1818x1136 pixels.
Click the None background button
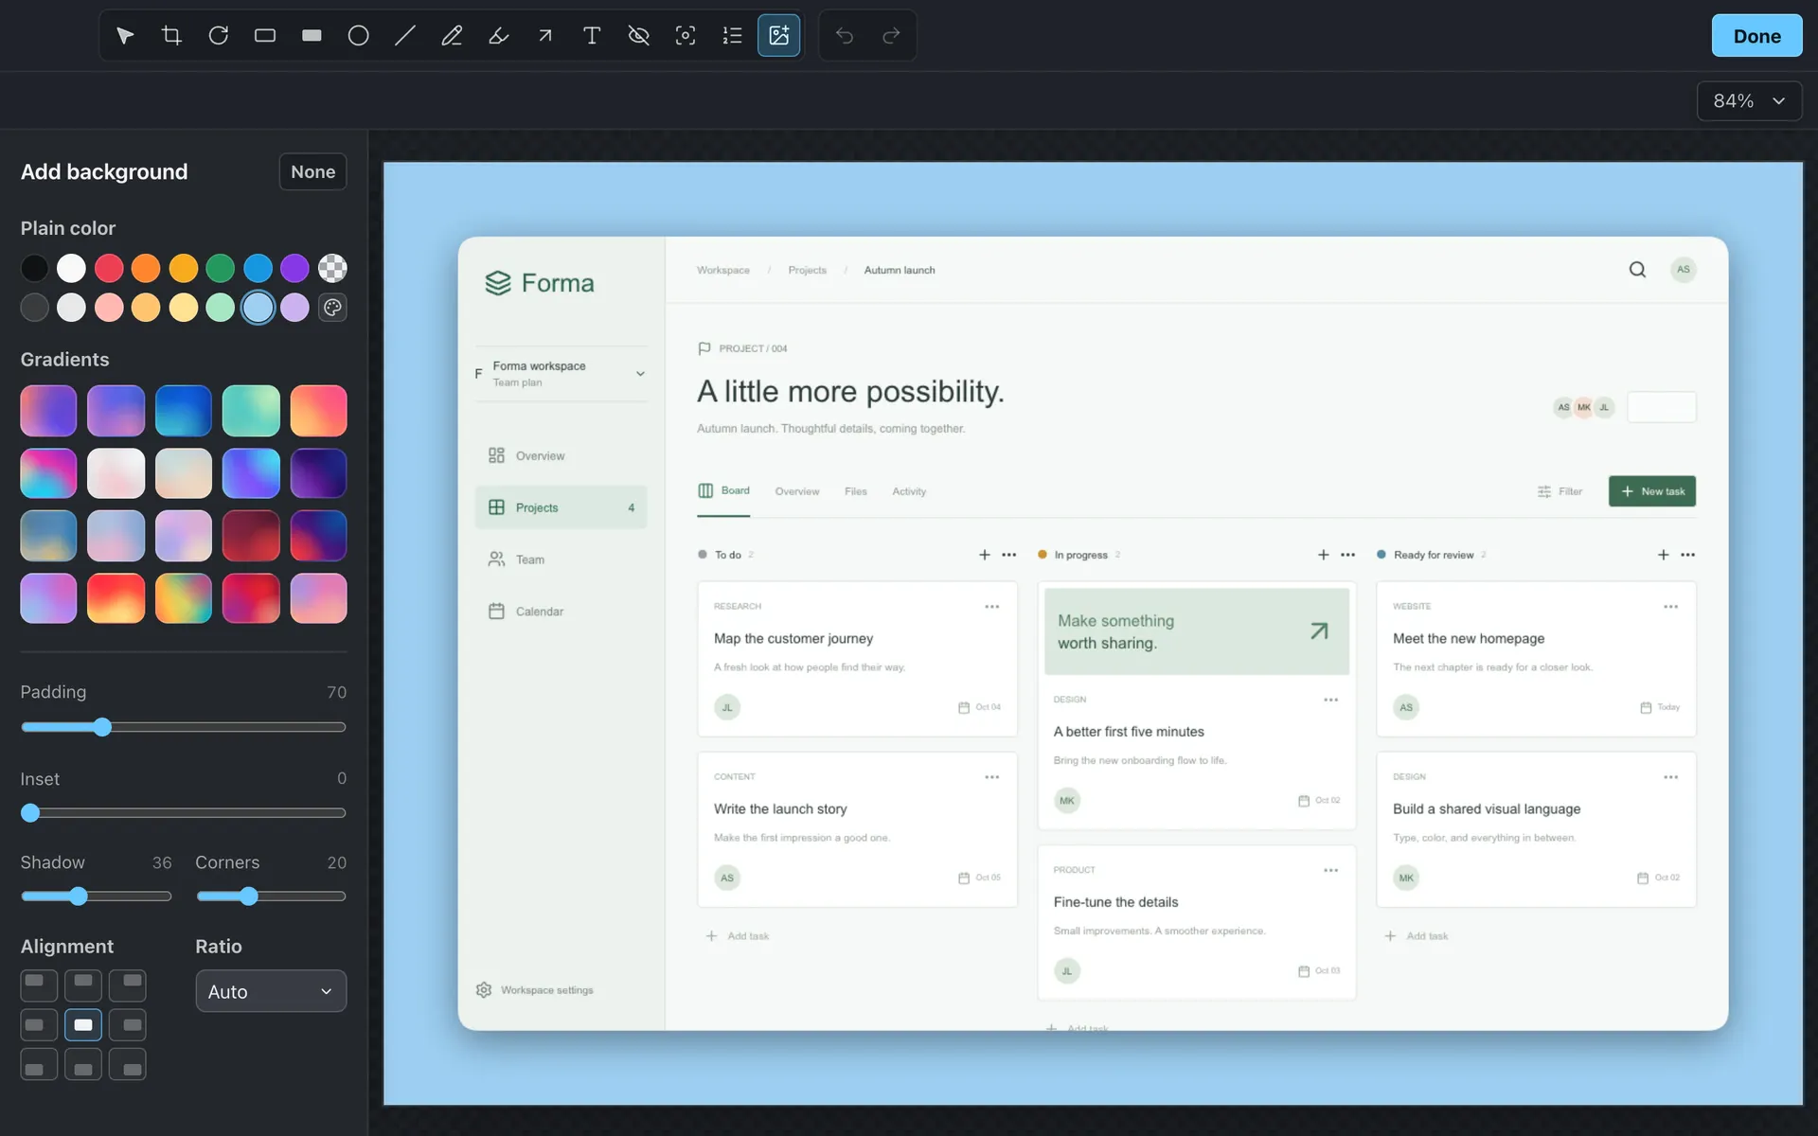pos(312,171)
